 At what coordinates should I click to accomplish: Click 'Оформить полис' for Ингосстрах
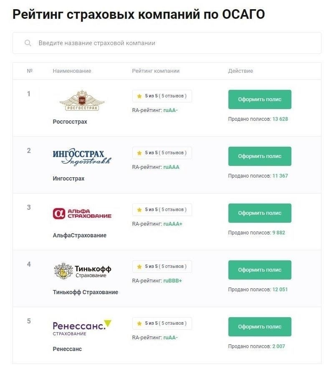pyautogui.click(x=260, y=156)
